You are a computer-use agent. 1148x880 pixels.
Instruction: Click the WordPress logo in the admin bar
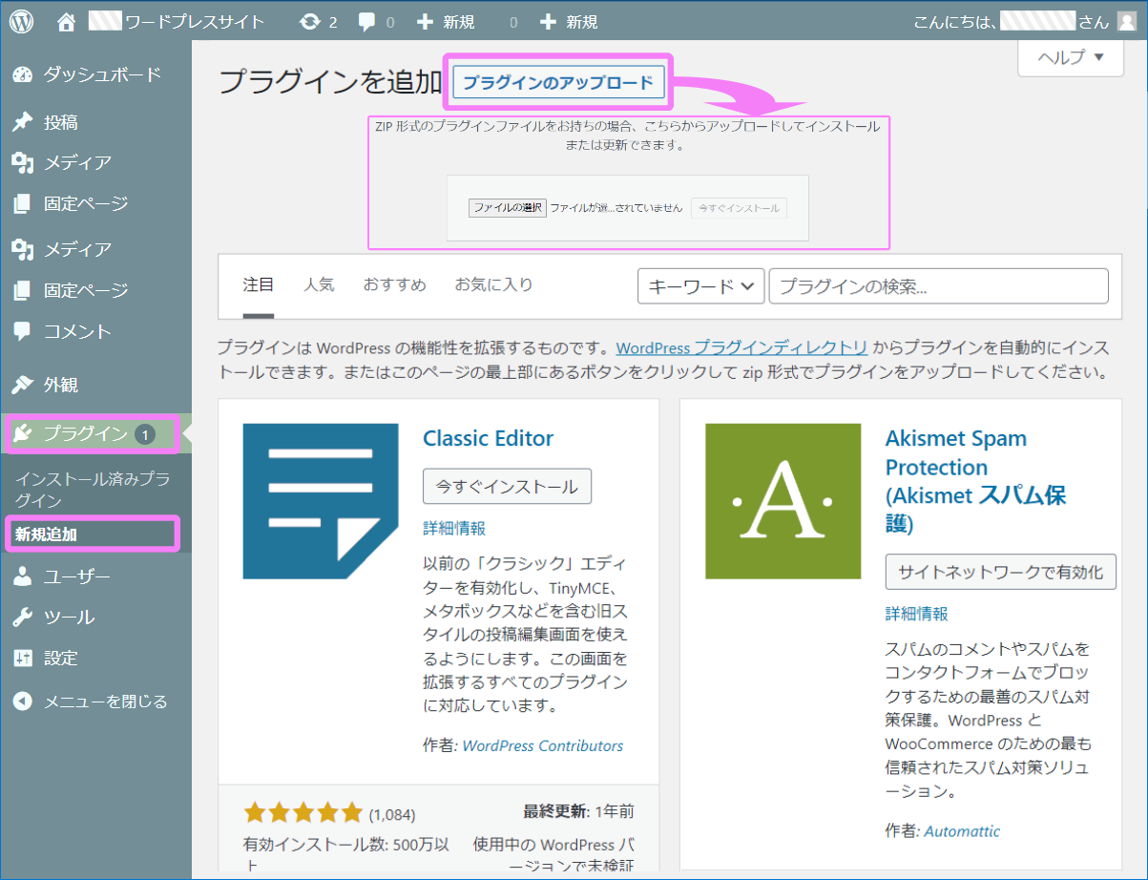click(x=21, y=20)
